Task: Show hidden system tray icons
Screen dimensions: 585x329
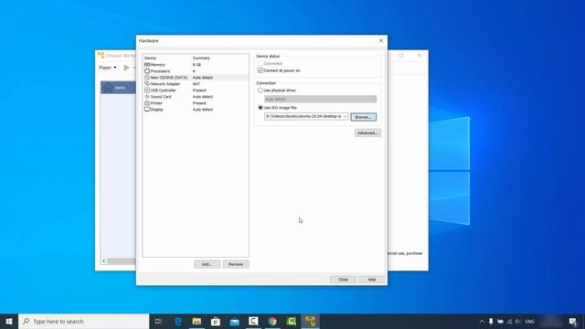Action: click(x=482, y=321)
